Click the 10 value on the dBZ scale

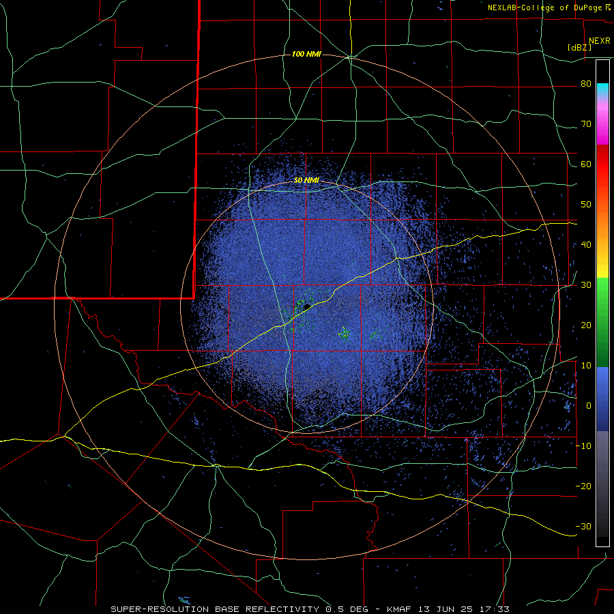586,366
